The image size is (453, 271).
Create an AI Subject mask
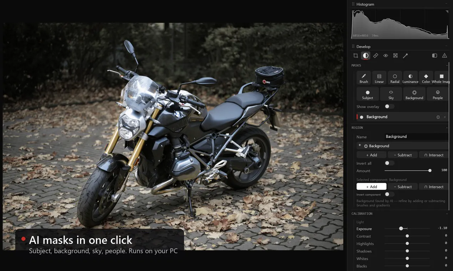point(368,94)
